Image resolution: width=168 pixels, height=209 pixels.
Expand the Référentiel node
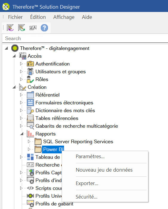click(21, 95)
